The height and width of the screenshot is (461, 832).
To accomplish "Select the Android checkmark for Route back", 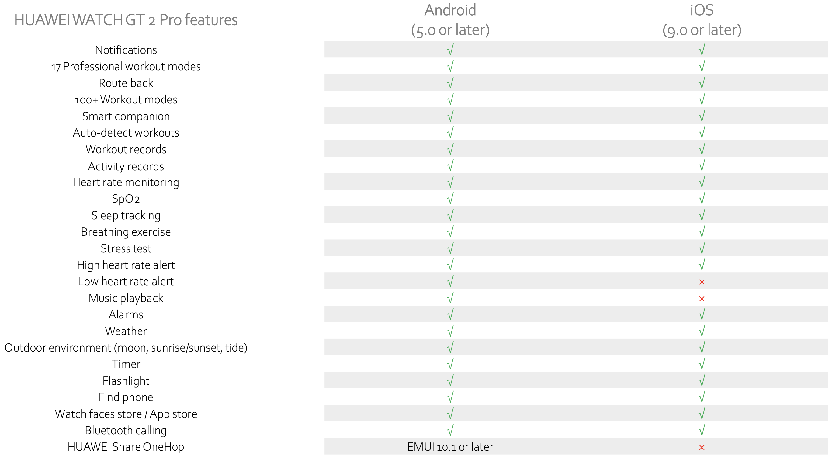I will coord(450,83).
